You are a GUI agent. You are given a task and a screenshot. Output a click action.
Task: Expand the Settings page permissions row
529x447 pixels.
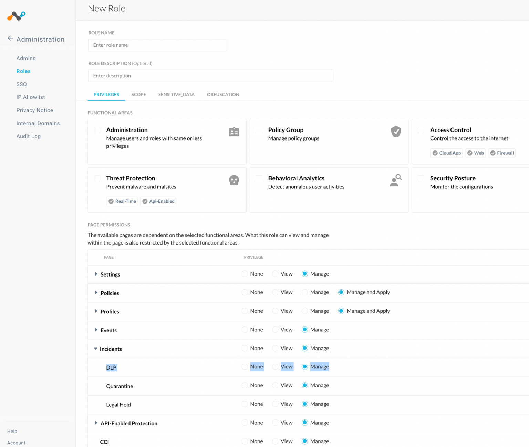coord(96,274)
